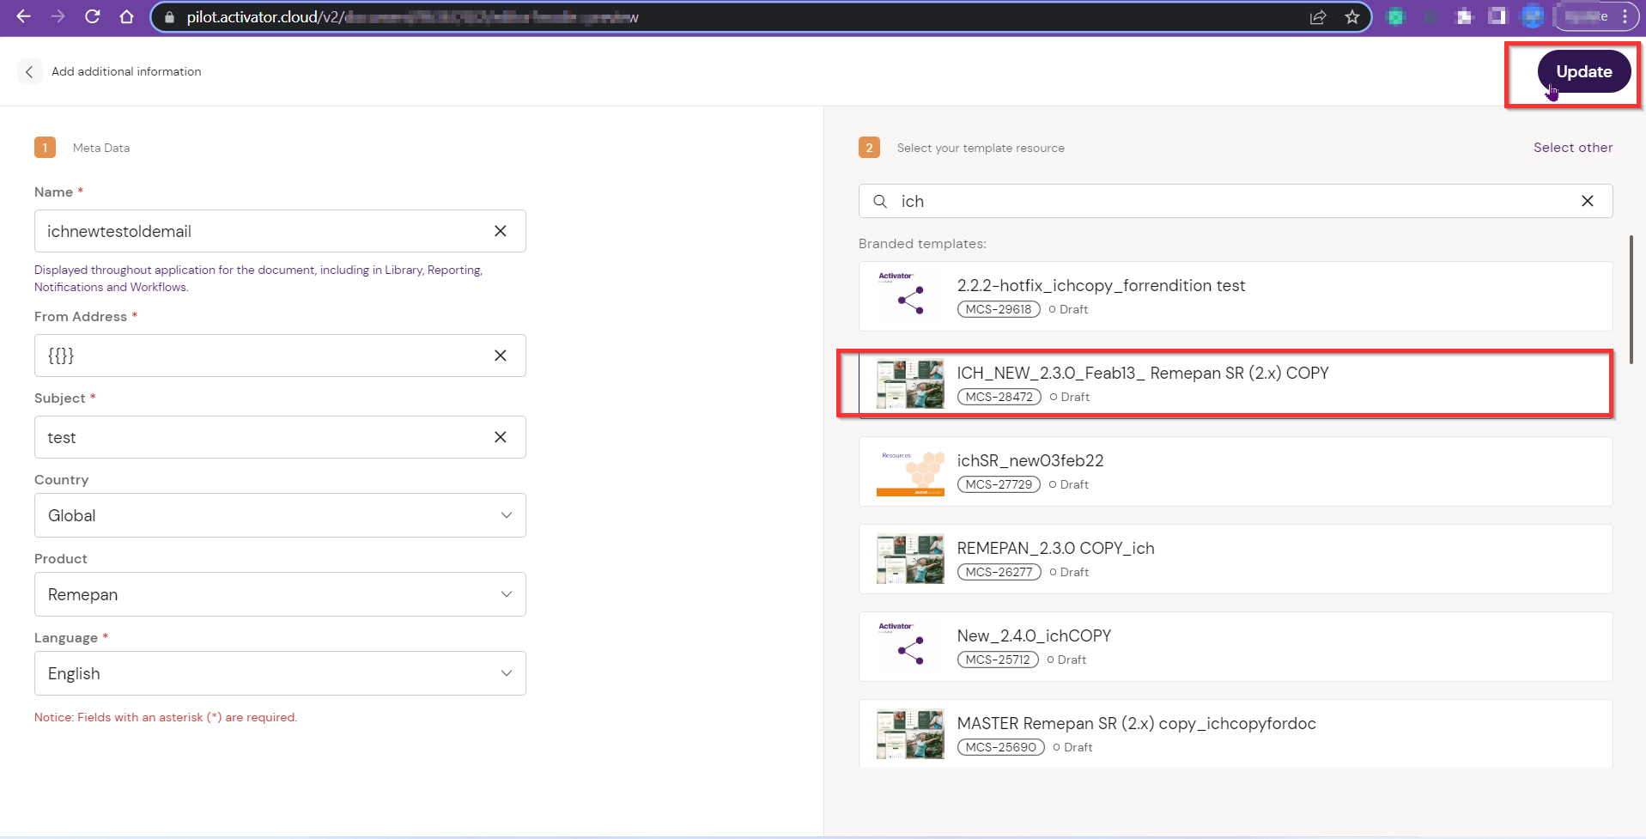Click into the Subject input field
Viewport: 1646px width, 839px height.
258,437
